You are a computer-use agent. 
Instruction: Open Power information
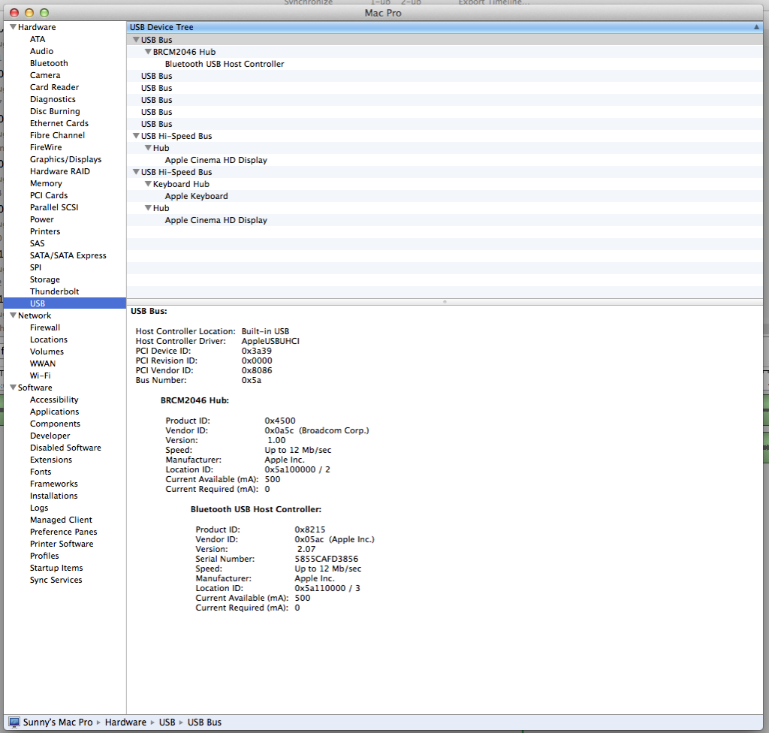coord(42,219)
